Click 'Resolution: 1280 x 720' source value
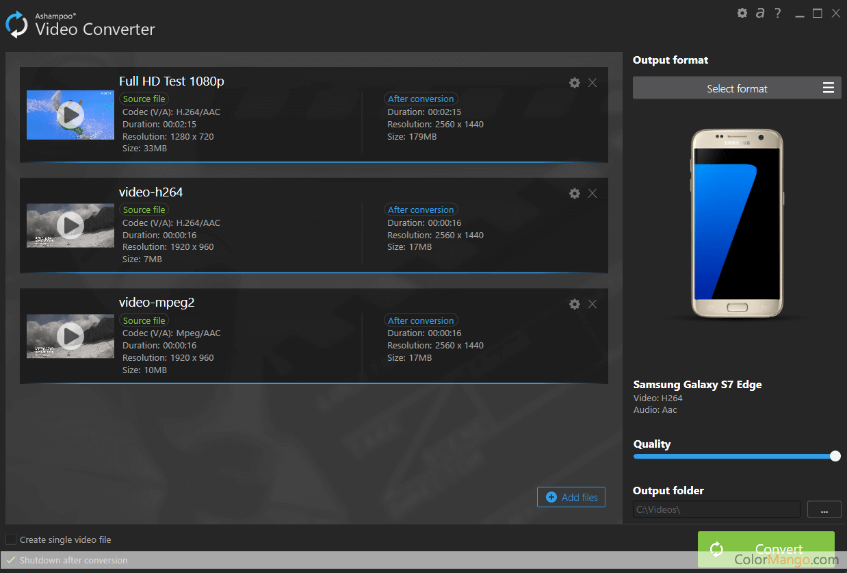847x573 pixels. [x=168, y=137]
